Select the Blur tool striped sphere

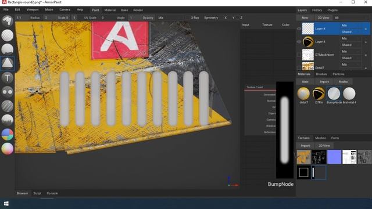(8, 106)
